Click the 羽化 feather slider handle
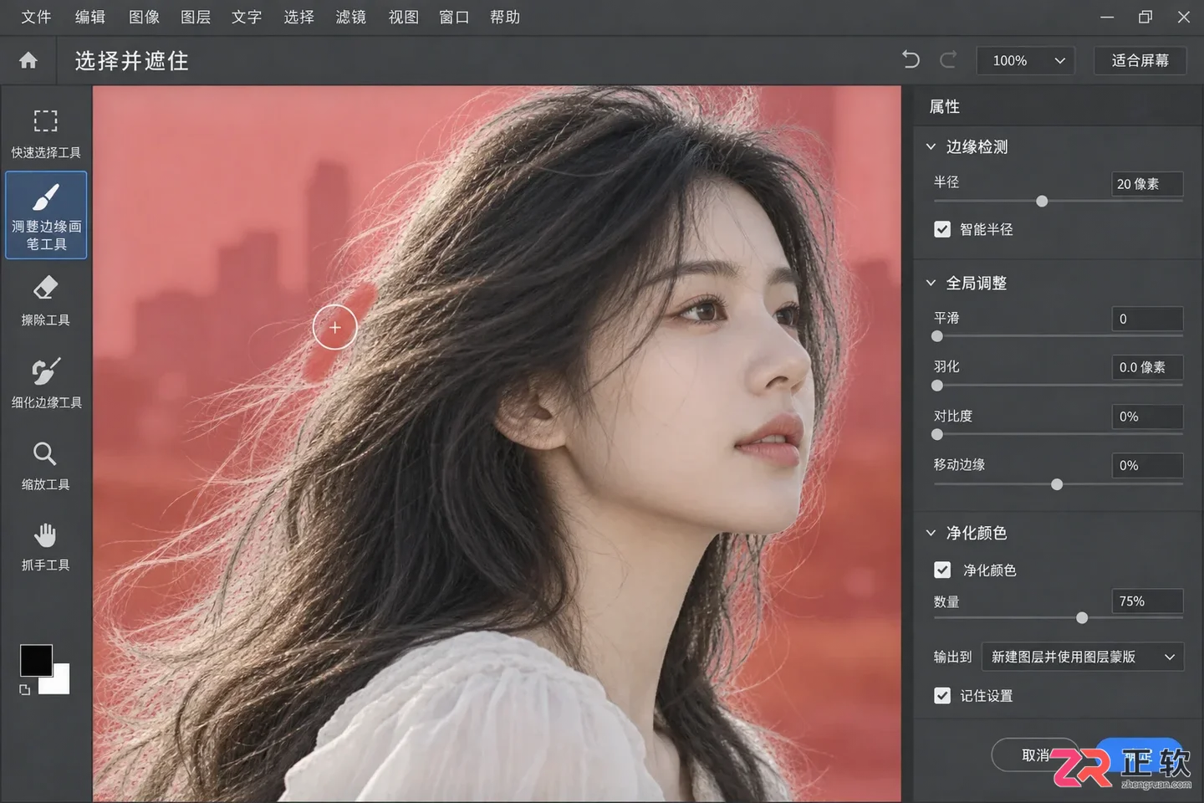The height and width of the screenshot is (803, 1204). coord(937,386)
